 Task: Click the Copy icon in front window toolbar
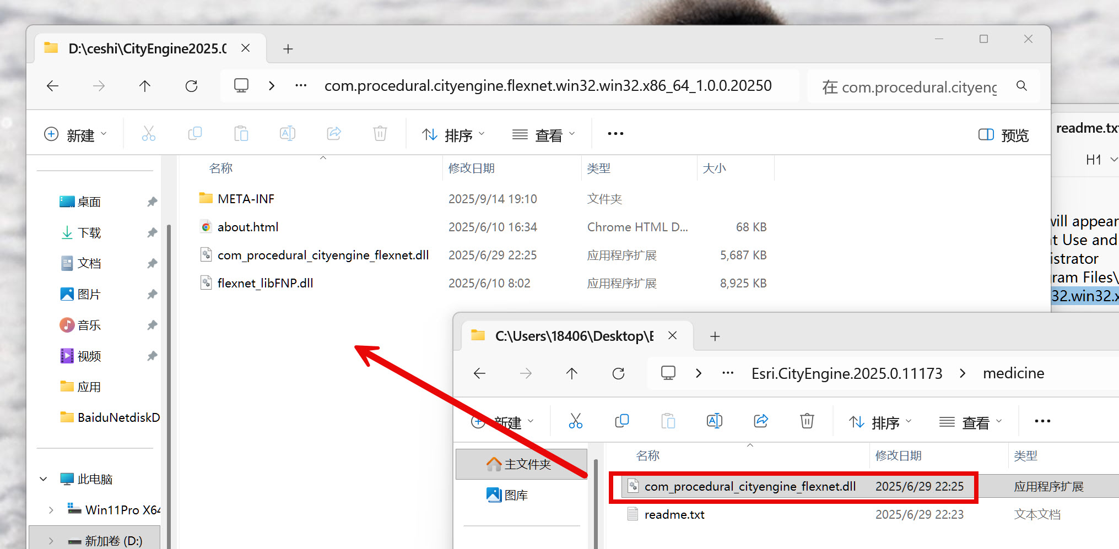[621, 421]
